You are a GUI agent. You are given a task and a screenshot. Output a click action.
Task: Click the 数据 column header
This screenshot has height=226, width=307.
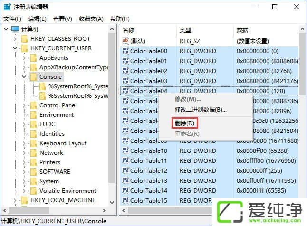coord(266,30)
